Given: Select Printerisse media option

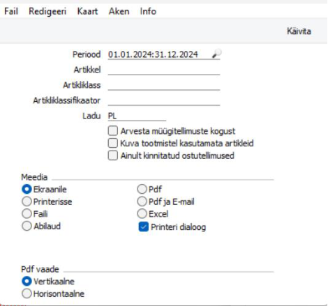Looking at the screenshot, I should point(27,201).
